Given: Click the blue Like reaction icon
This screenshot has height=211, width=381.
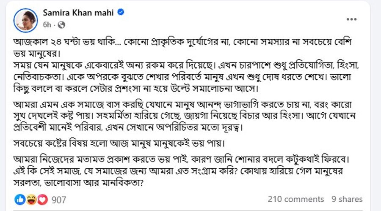Looking at the screenshot, I should pos(20,200).
